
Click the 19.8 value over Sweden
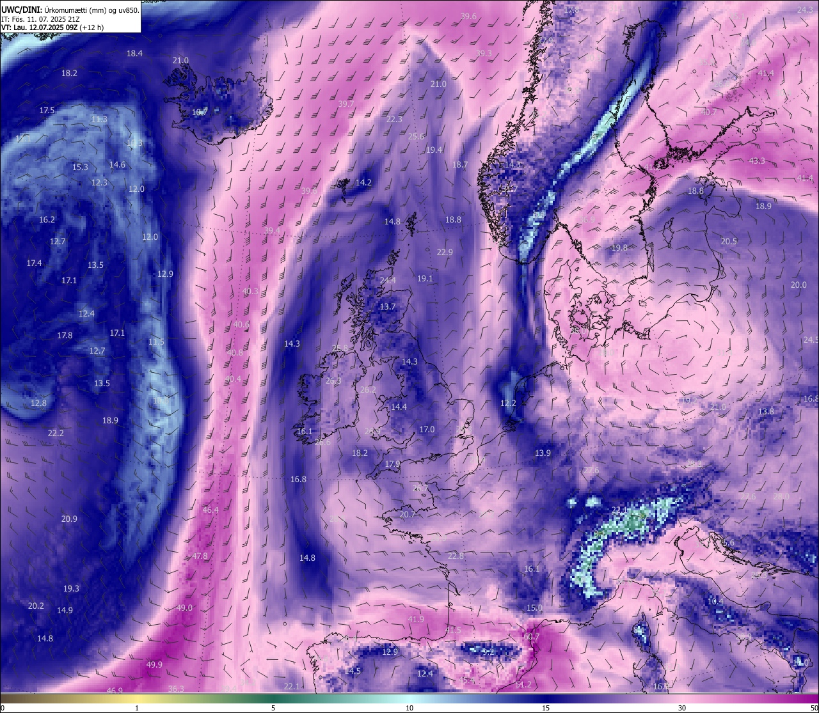(619, 248)
